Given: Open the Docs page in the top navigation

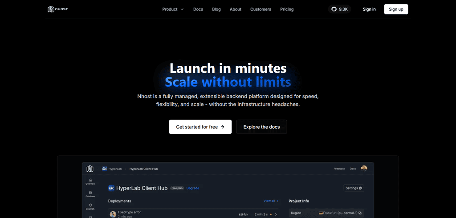Looking at the screenshot, I should pyautogui.click(x=198, y=9).
